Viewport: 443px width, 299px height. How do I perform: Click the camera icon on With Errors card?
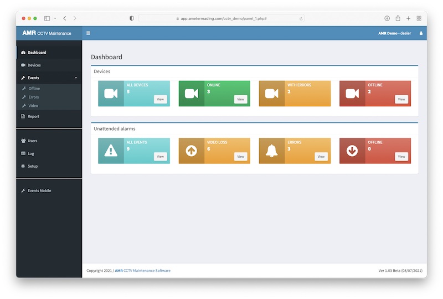click(x=271, y=94)
